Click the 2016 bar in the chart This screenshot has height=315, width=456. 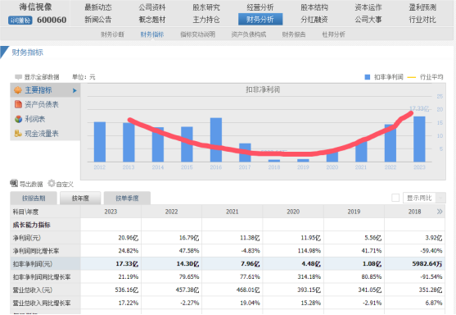pos(216,140)
